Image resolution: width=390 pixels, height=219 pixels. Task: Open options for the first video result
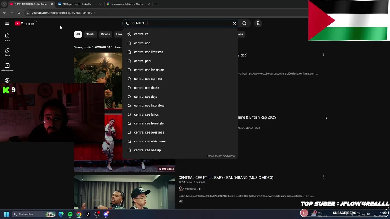324,54
